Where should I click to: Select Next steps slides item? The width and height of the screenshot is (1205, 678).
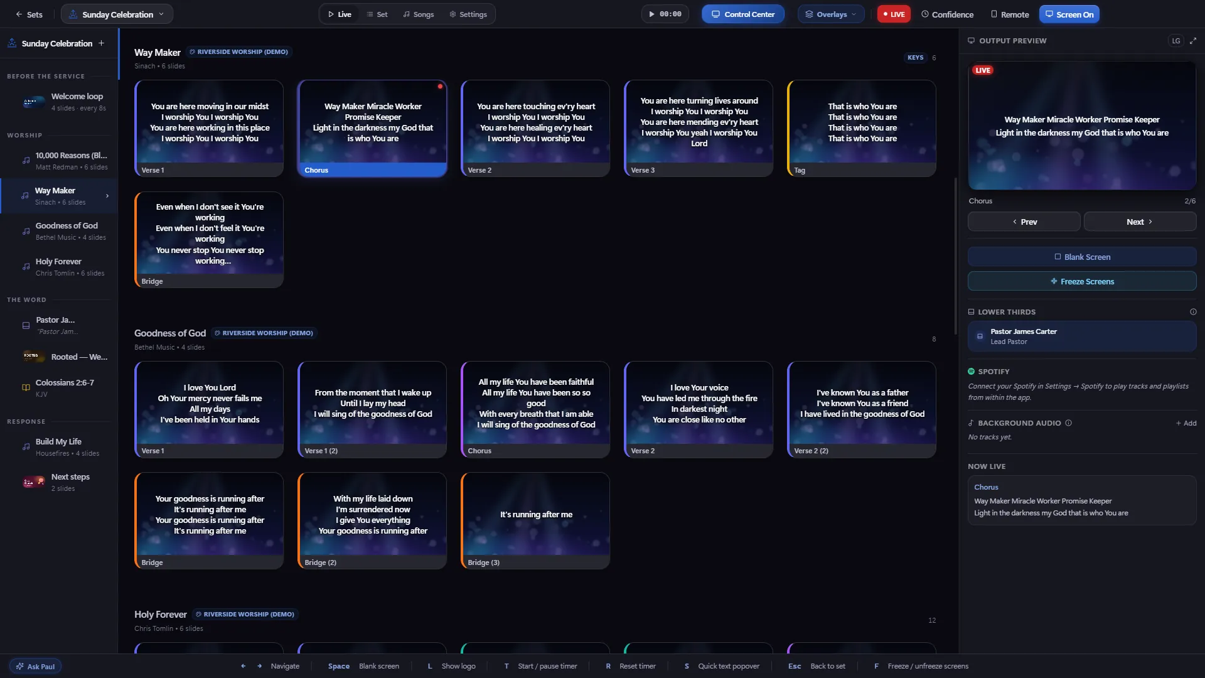(59, 482)
